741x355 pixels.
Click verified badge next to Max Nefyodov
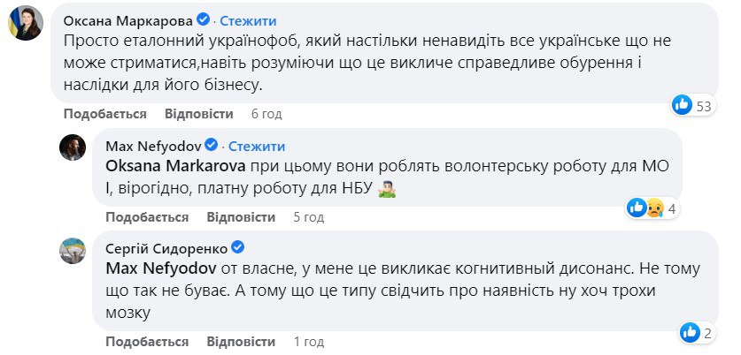pos(212,145)
